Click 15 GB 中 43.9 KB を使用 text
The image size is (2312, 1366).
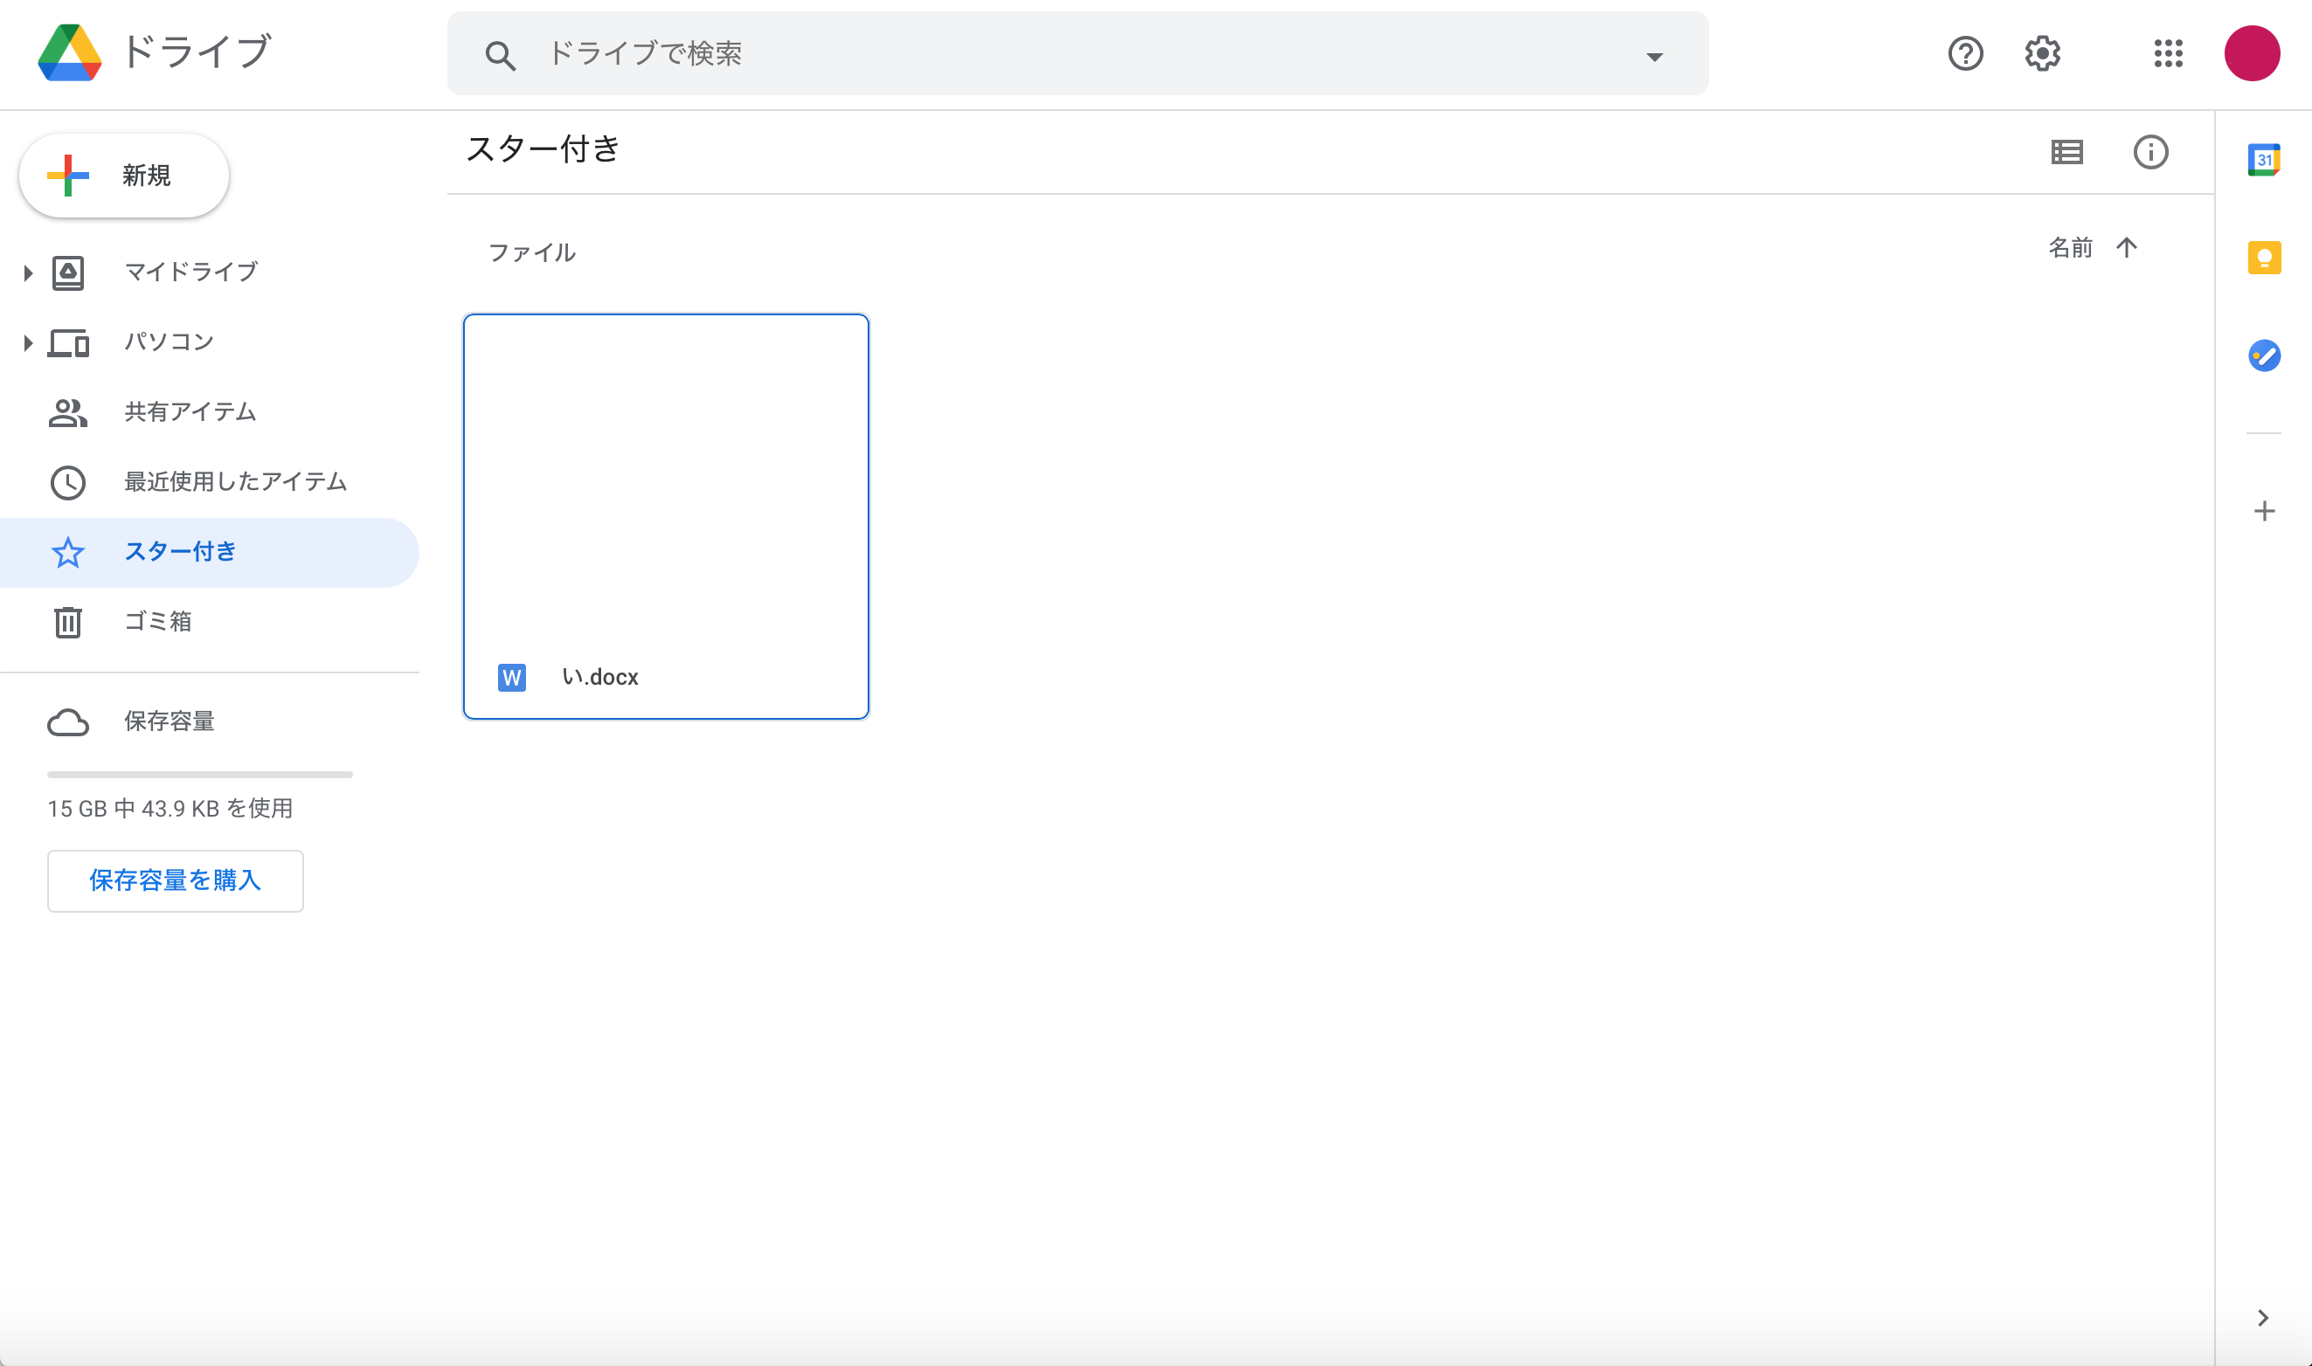(x=170, y=808)
